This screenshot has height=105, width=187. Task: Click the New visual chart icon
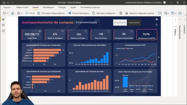[13, 13]
